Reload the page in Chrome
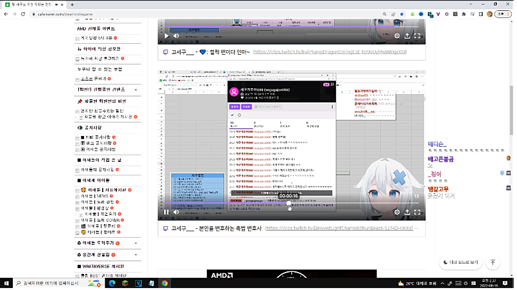The width and height of the screenshot is (517, 290). (x=32, y=15)
